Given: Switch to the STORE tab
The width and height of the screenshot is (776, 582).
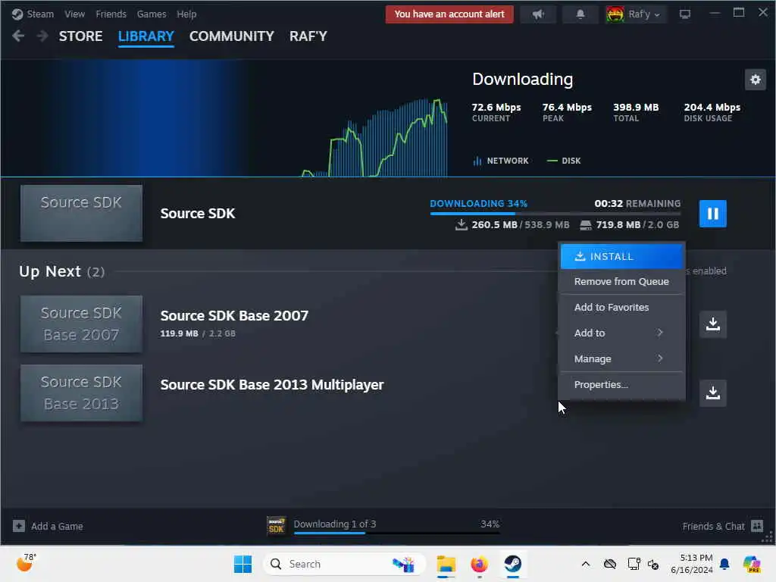Looking at the screenshot, I should (x=80, y=36).
